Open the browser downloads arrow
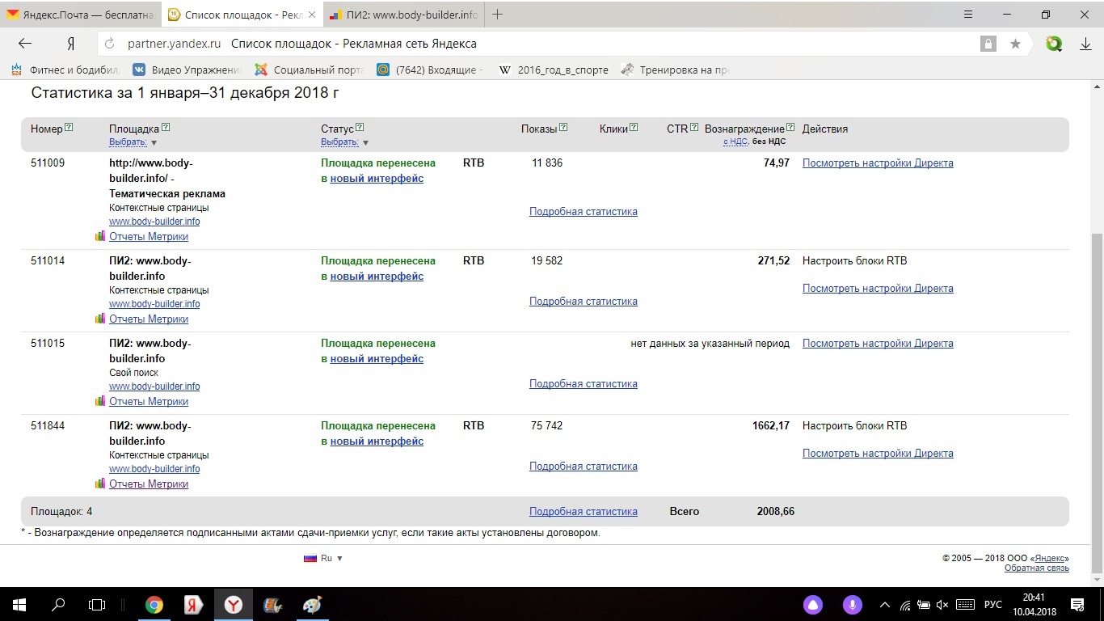The height and width of the screenshot is (621, 1104). [x=1086, y=44]
